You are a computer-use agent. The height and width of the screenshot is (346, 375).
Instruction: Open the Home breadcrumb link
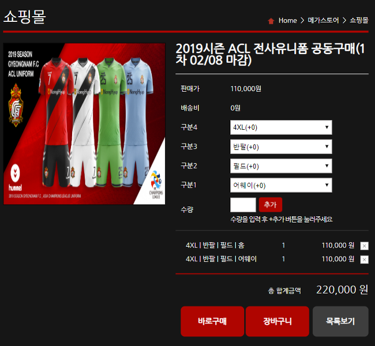pos(288,21)
